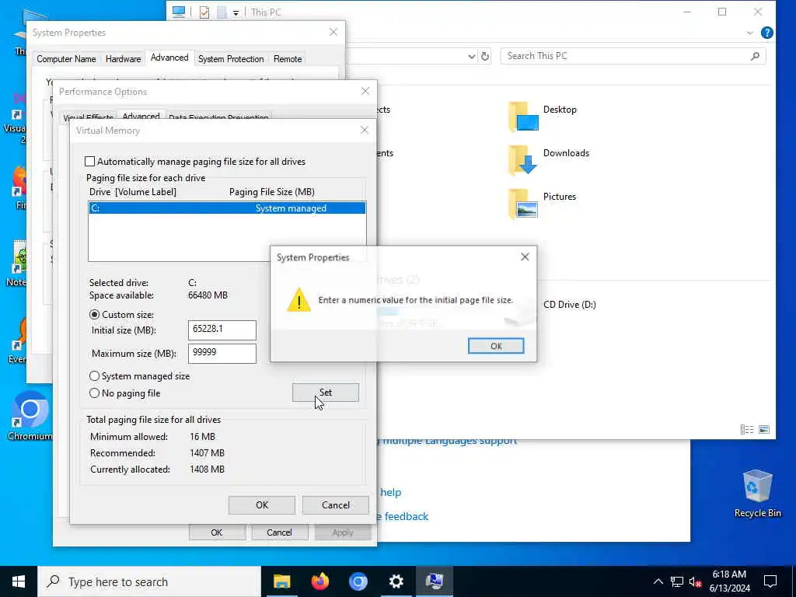Close the System Properties warning dialog
Viewport: 796px width, 597px height.
(x=525, y=257)
